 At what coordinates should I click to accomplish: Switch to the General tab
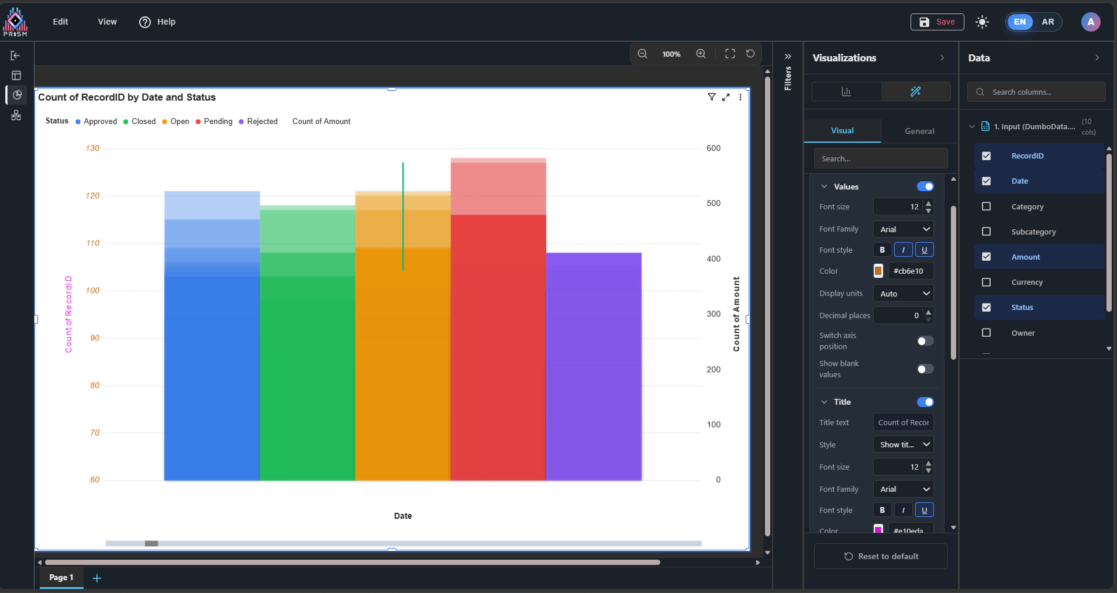(919, 131)
